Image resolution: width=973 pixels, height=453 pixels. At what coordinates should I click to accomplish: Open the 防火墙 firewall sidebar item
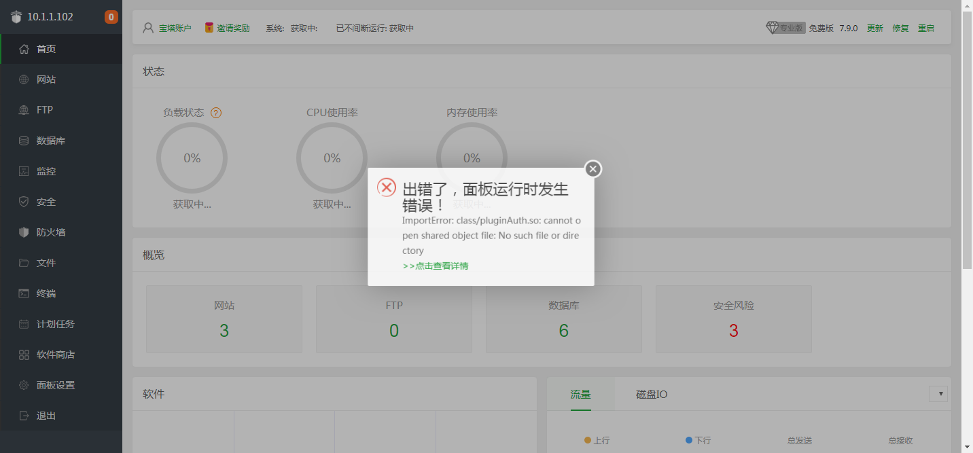(61, 232)
